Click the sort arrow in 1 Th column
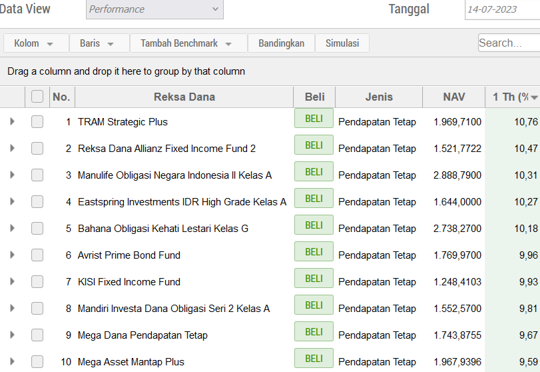The image size is (540, 372). [x=534, y=97]
